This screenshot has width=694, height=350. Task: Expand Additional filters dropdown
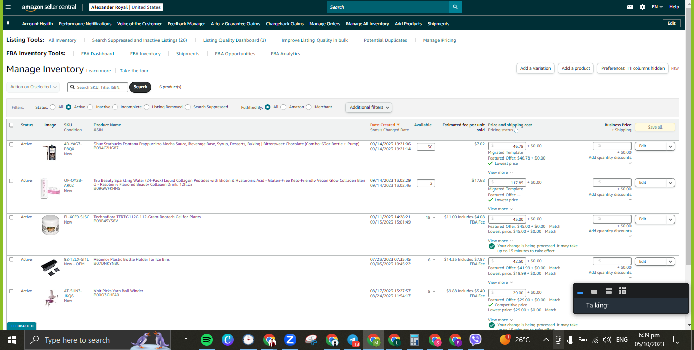(x=369, y=107)
